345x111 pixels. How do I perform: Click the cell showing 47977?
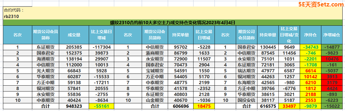tap(267, 71)
